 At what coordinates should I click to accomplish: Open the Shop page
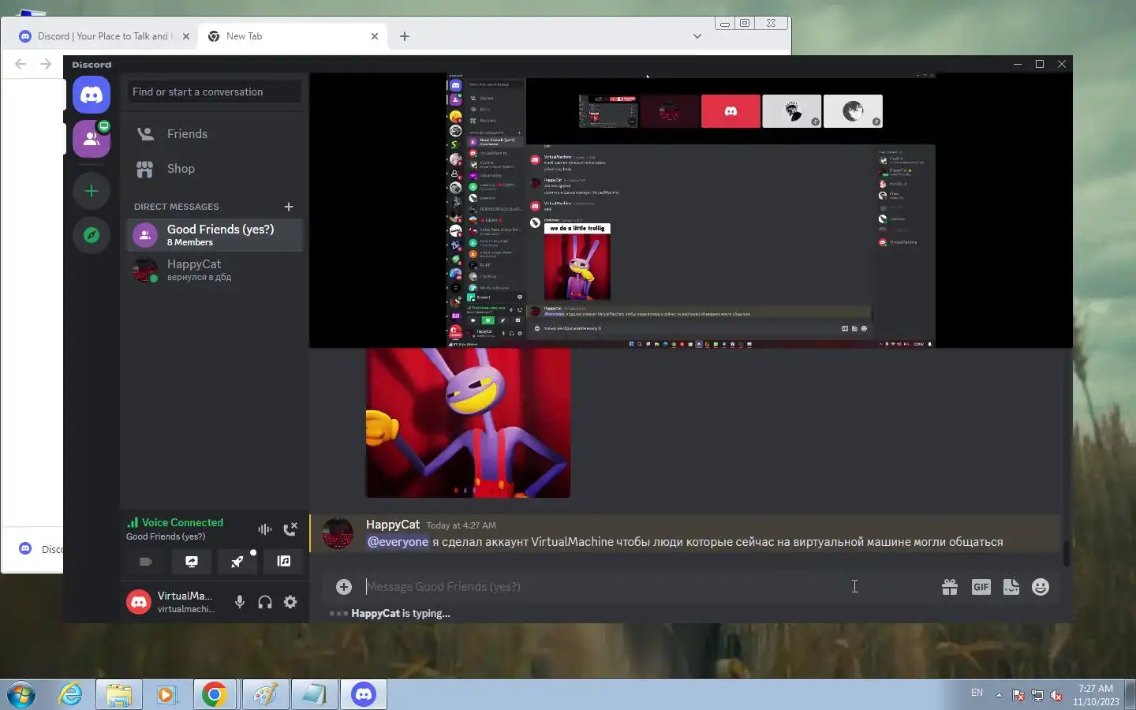click(215, 169)
